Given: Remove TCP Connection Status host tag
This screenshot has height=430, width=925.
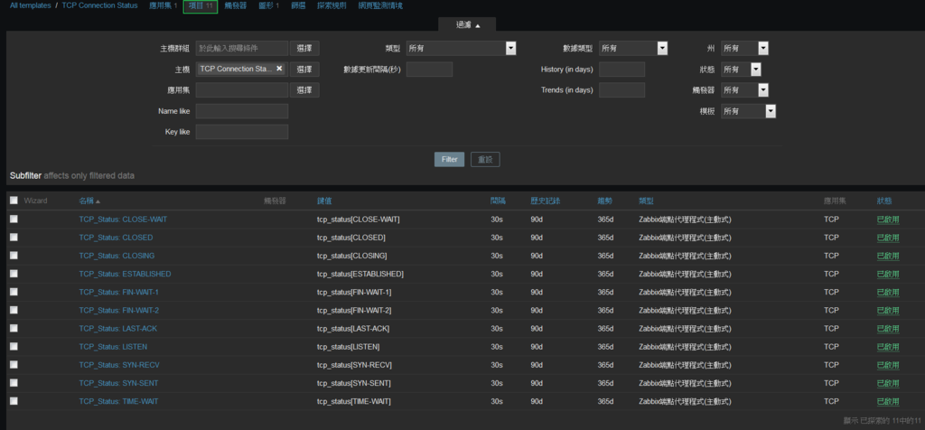Looking at the screenshot, I should tap(280, 69).
